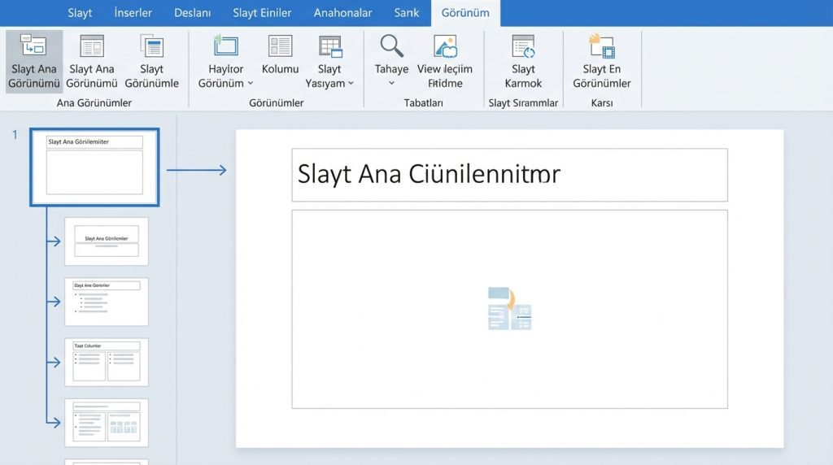Select the Görünüm tab
The height and width of the screenshot is (465, 833).
coord(465,13)
